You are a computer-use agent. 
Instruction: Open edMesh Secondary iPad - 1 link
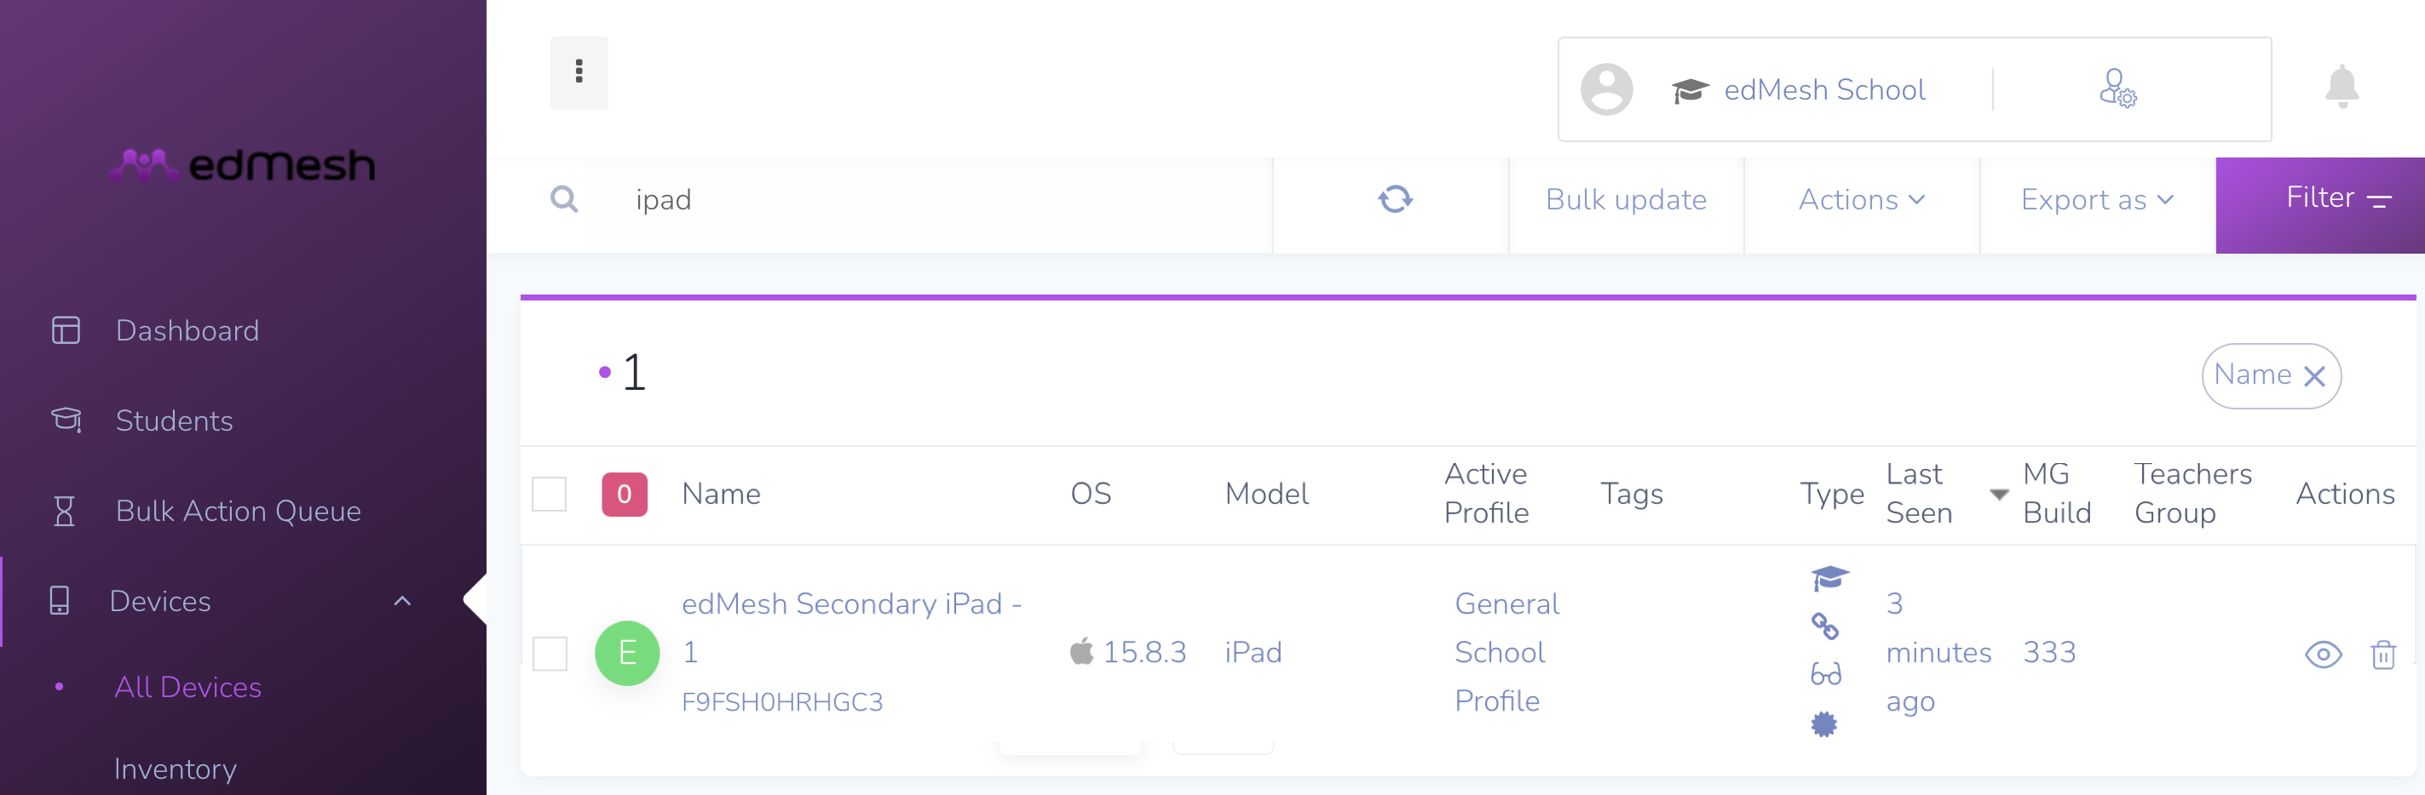coord(851,627)
